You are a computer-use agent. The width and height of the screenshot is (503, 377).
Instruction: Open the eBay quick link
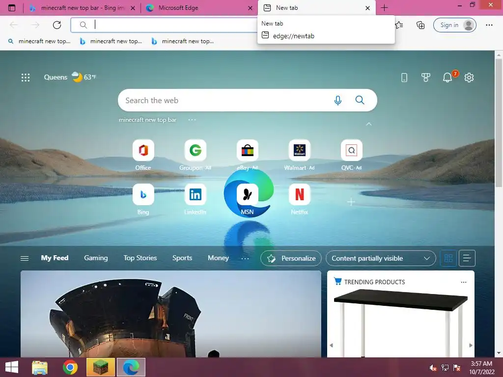tap(248, 156)
